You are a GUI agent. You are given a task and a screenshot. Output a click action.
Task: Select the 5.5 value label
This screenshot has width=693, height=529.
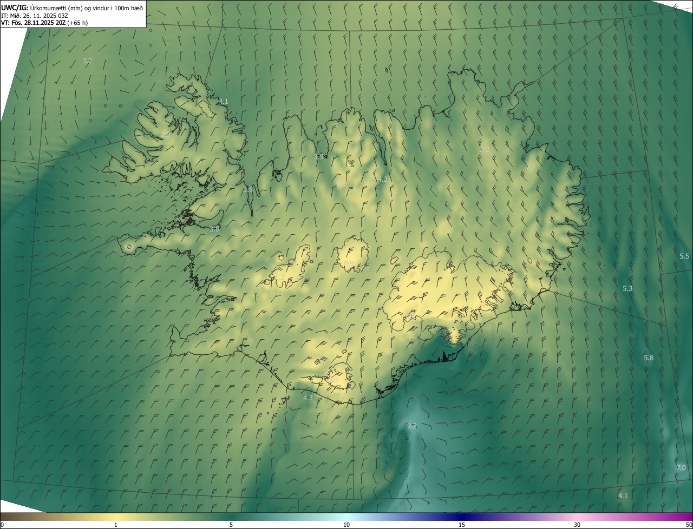coord(684,256)
